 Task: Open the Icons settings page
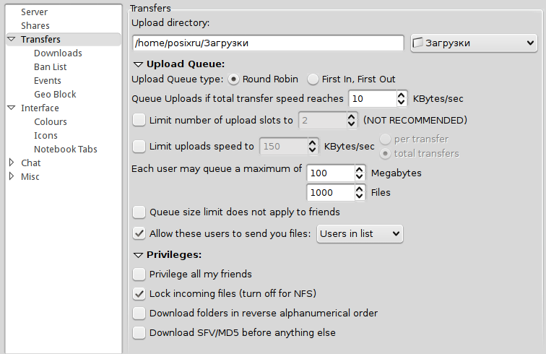point(45,136)
